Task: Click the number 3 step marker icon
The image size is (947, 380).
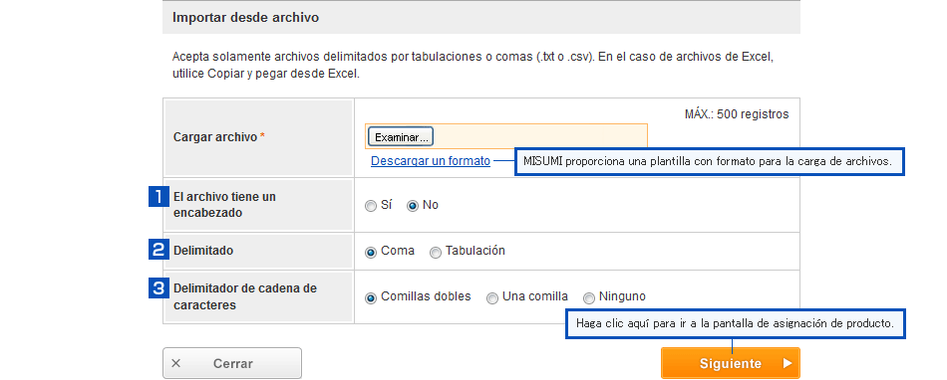Action: click(x=158, y=287)
